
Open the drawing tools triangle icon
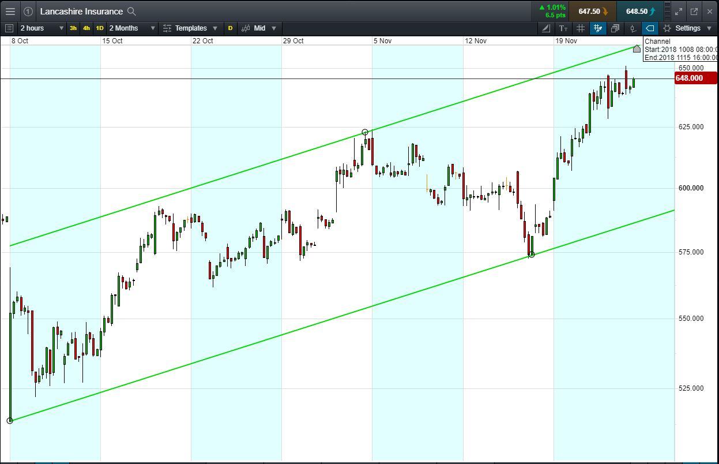pos(546,28)
